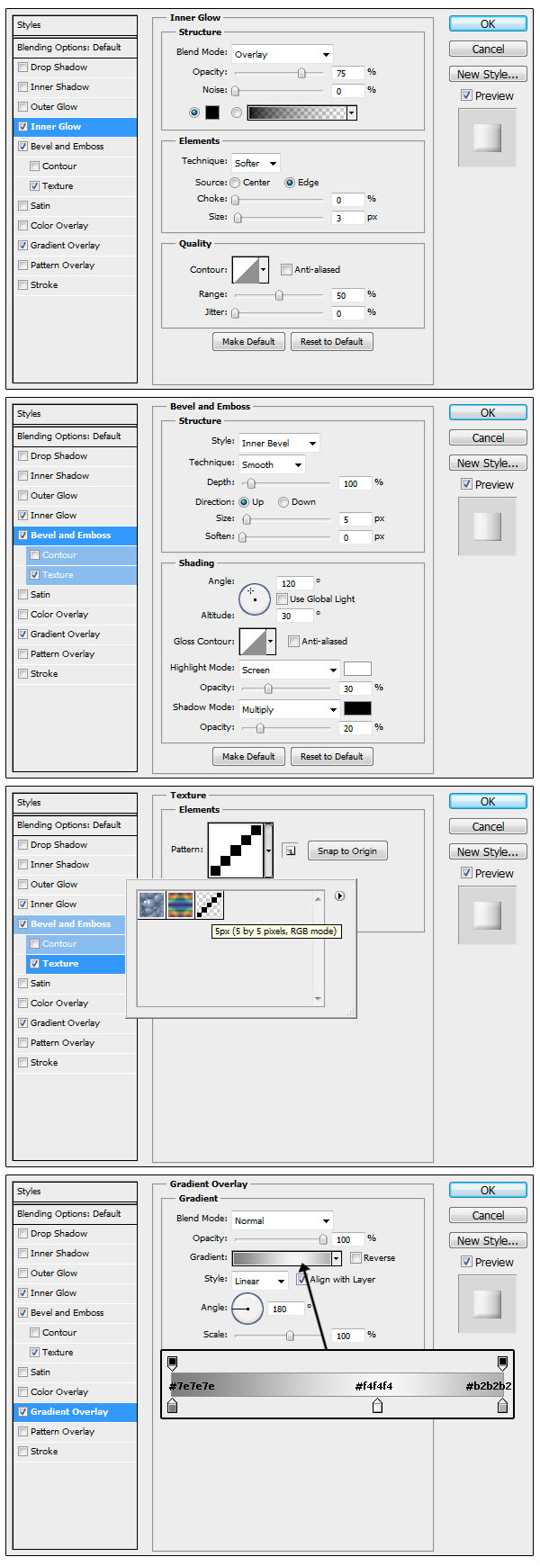540x1566 pixels.
Task: Expand the Gradient Overlay gradient picker arrow
Action: click(337, 1258)
